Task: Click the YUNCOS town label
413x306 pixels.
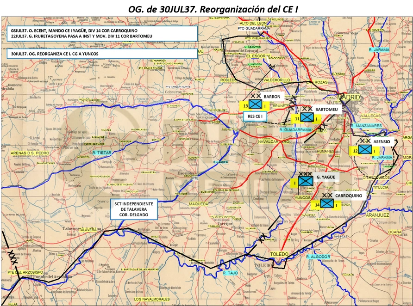Action: 303,198
